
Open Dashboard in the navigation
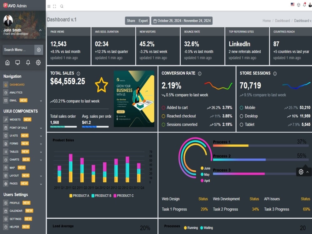click(x=17, y=85)
